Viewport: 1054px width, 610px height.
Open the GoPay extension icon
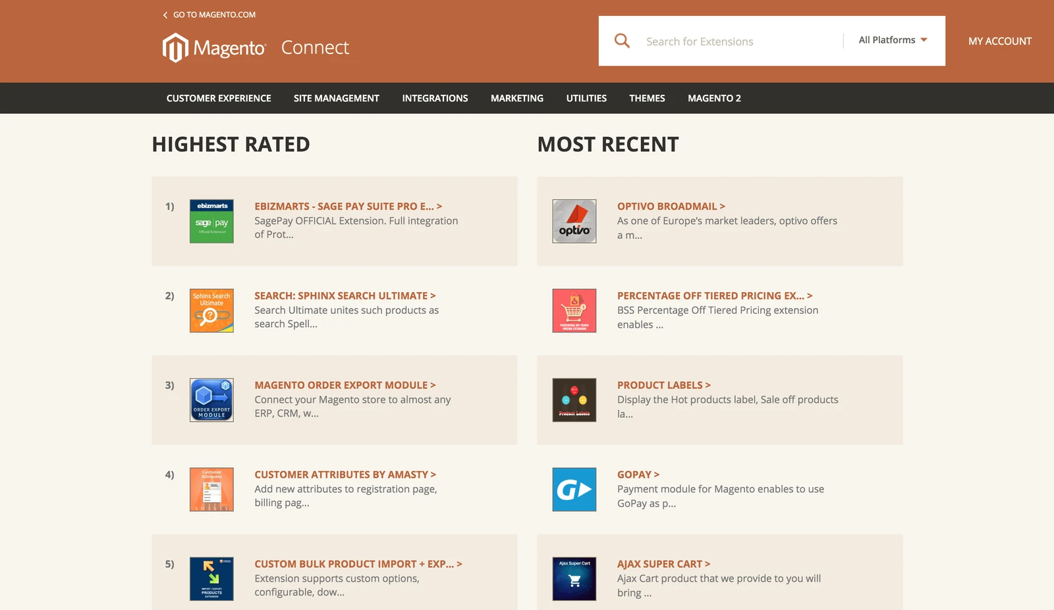(574, 490)
